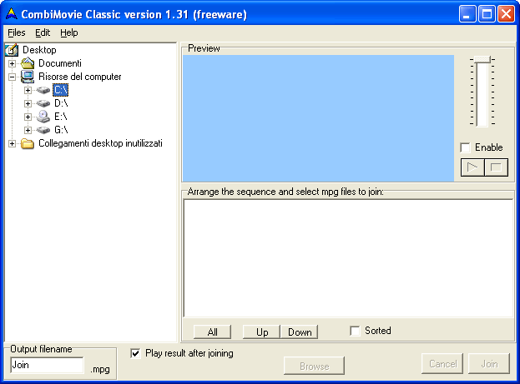Click the Up button
Viewport: 520px width, 384px height.
[261, 332]
